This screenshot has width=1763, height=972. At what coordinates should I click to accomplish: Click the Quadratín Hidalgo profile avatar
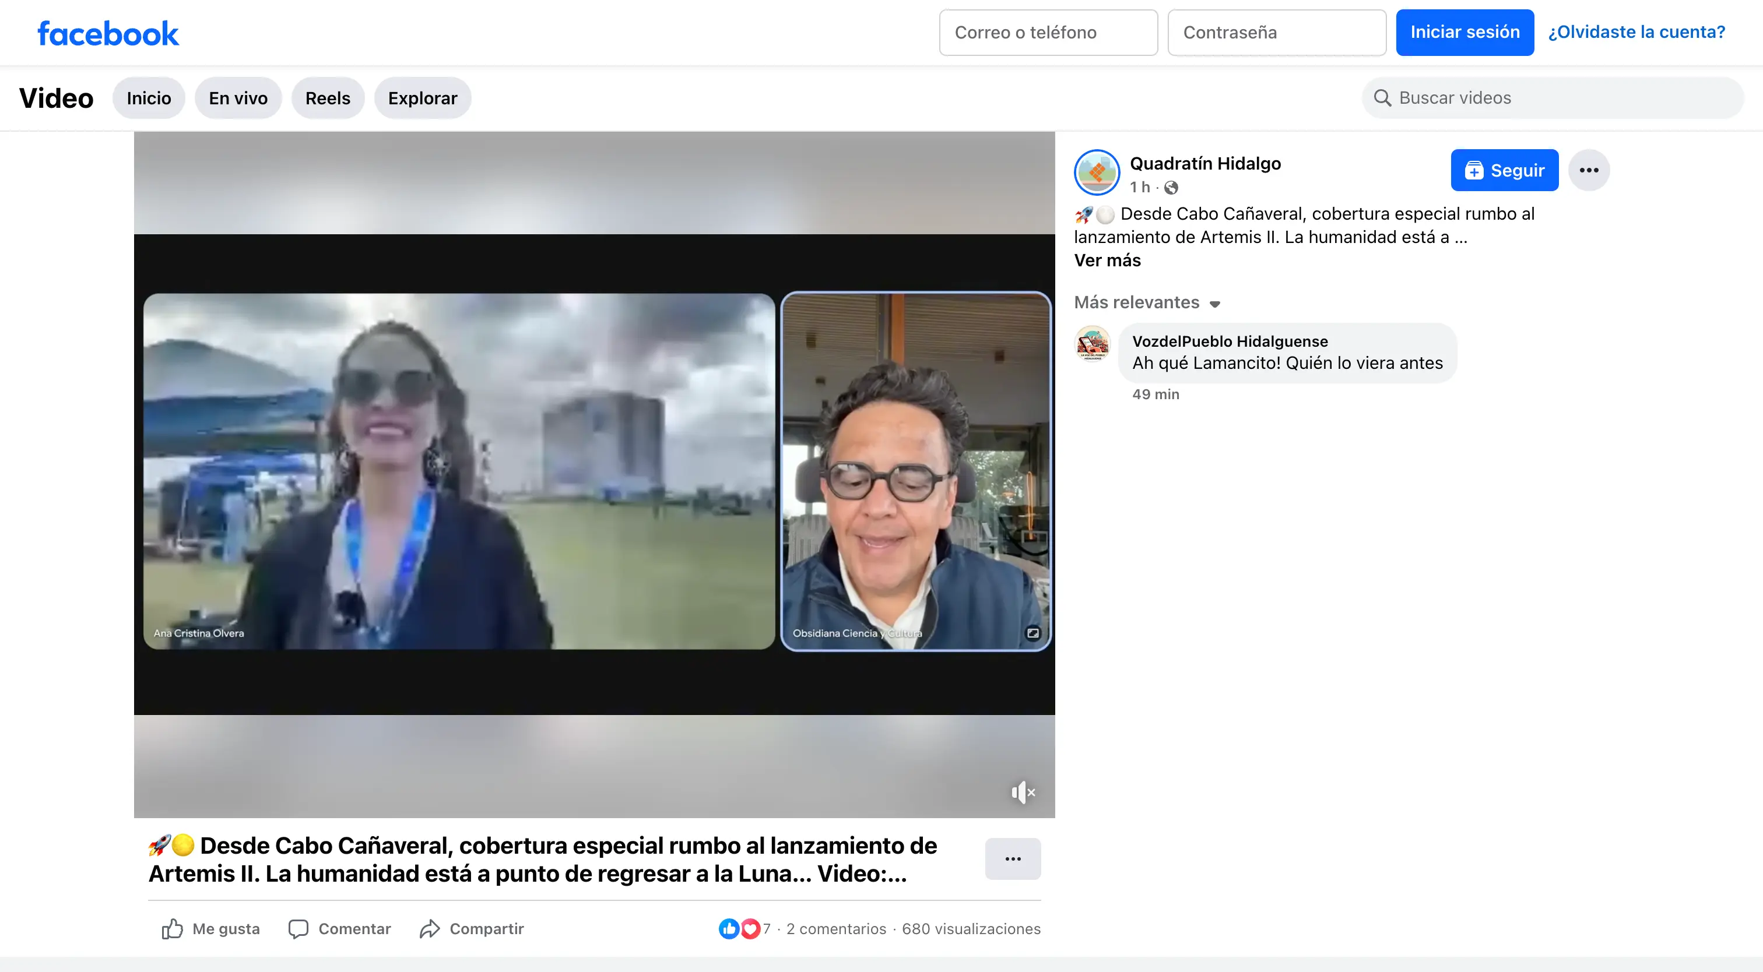click(1097, 172)
